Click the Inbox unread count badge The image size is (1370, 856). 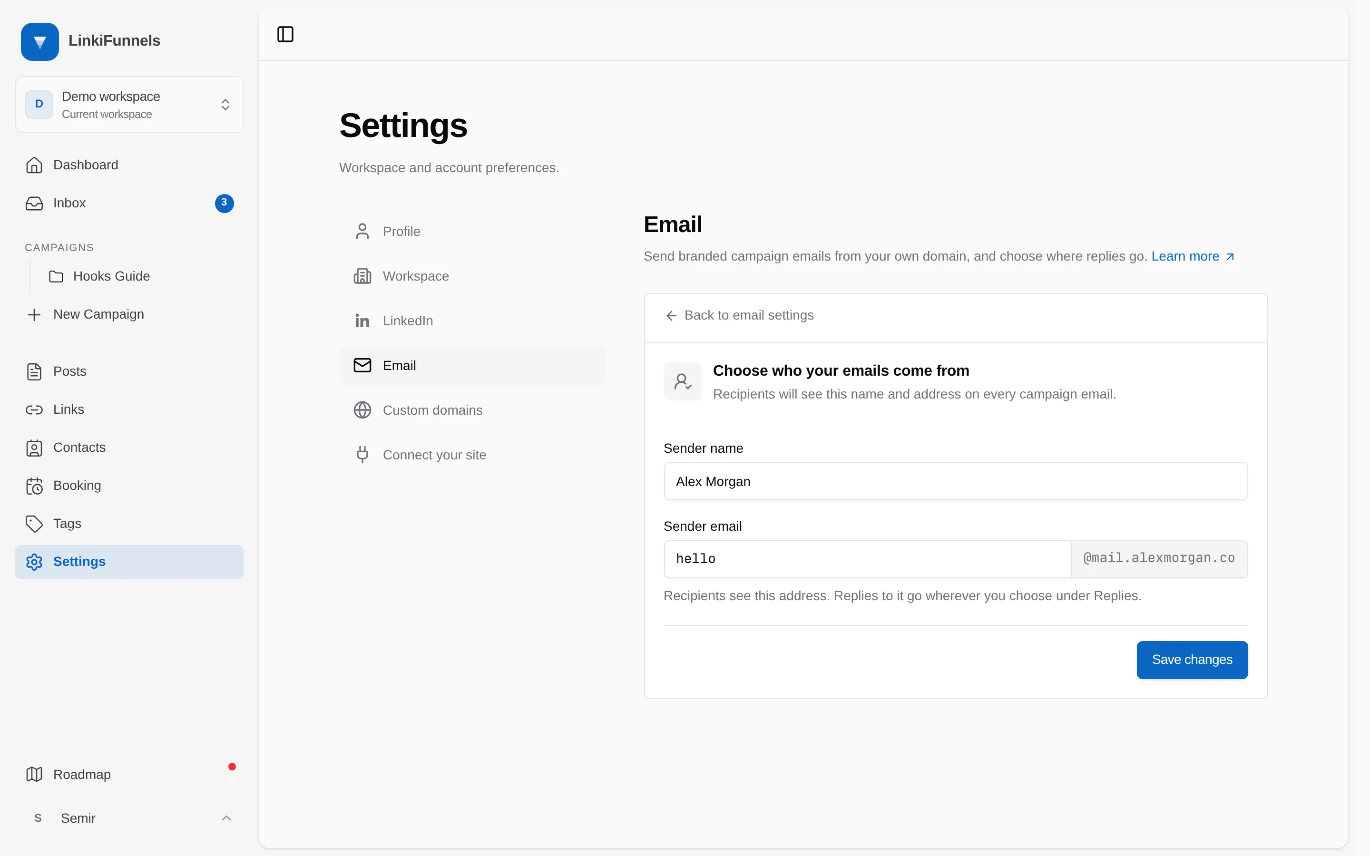coord(224,203)
